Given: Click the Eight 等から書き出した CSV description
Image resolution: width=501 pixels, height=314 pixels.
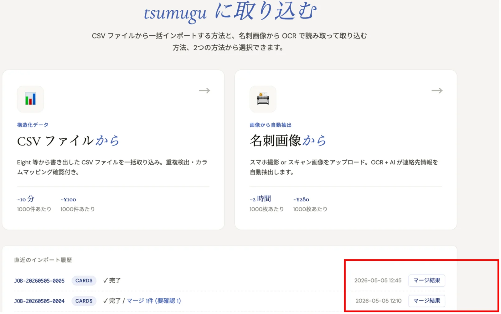Looking at the screenshot, I should pos(112,167).
